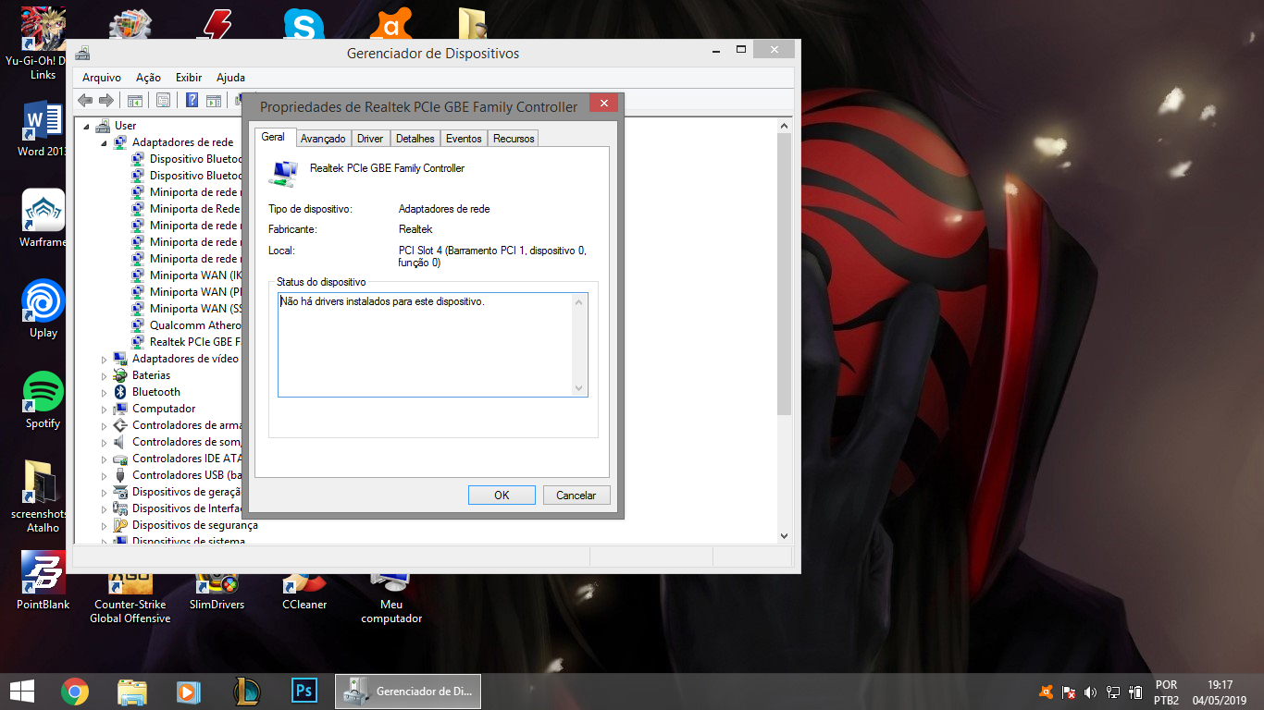Switch to the Driver tab
1264x710 pixels.
pyautogui.click(x=370, y=139)
